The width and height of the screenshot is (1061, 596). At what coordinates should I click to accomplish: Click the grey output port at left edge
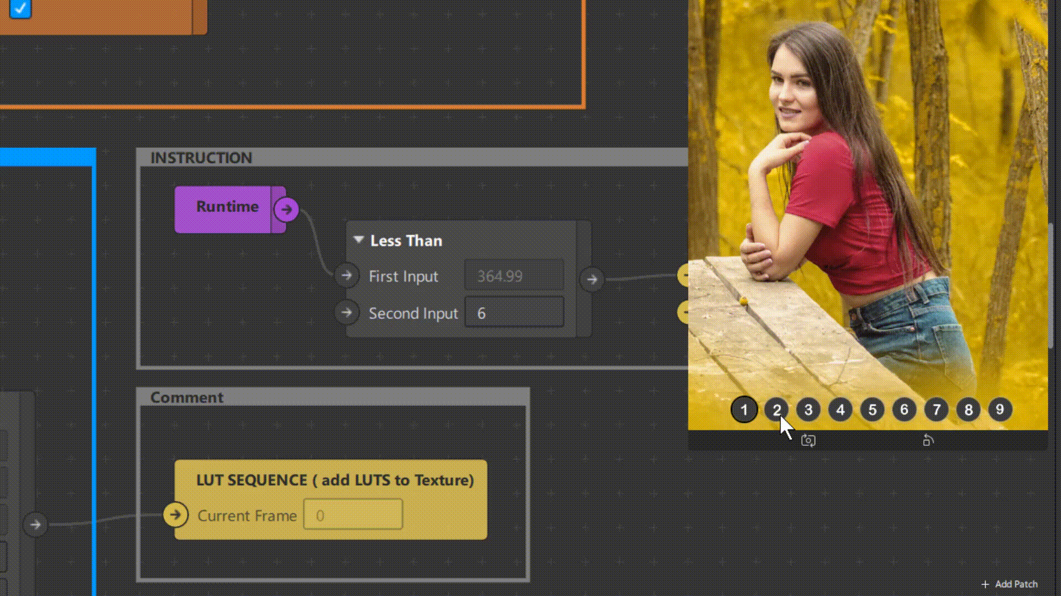click(35, 524)
